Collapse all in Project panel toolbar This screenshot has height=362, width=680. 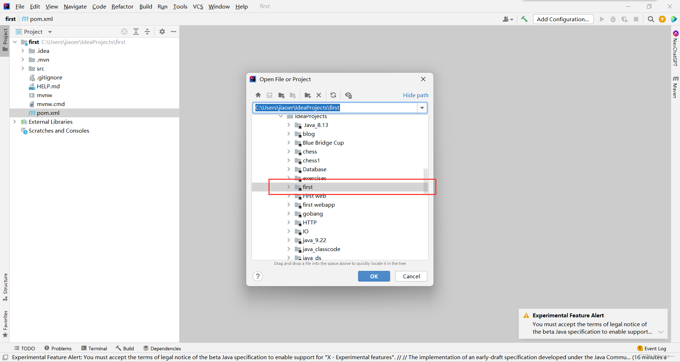click(147, 32)
